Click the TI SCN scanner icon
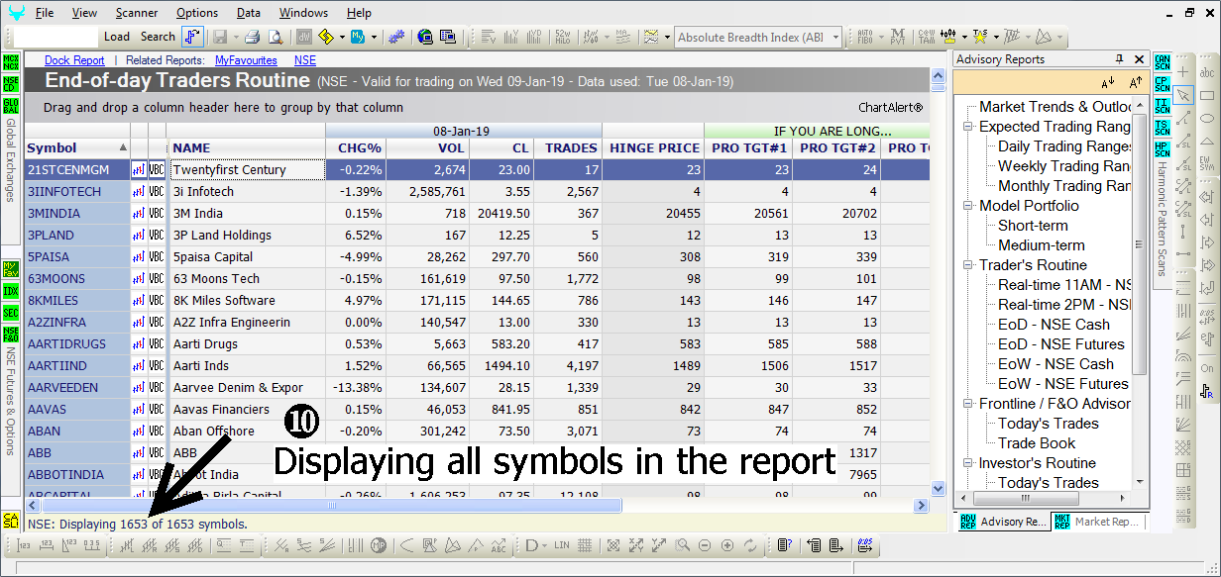 [x=1163, y=106]
